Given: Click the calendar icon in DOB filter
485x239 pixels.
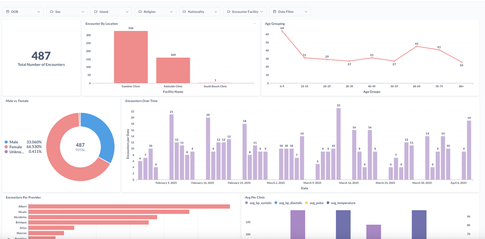Looking at the screenshot, I should click(8, 12).
